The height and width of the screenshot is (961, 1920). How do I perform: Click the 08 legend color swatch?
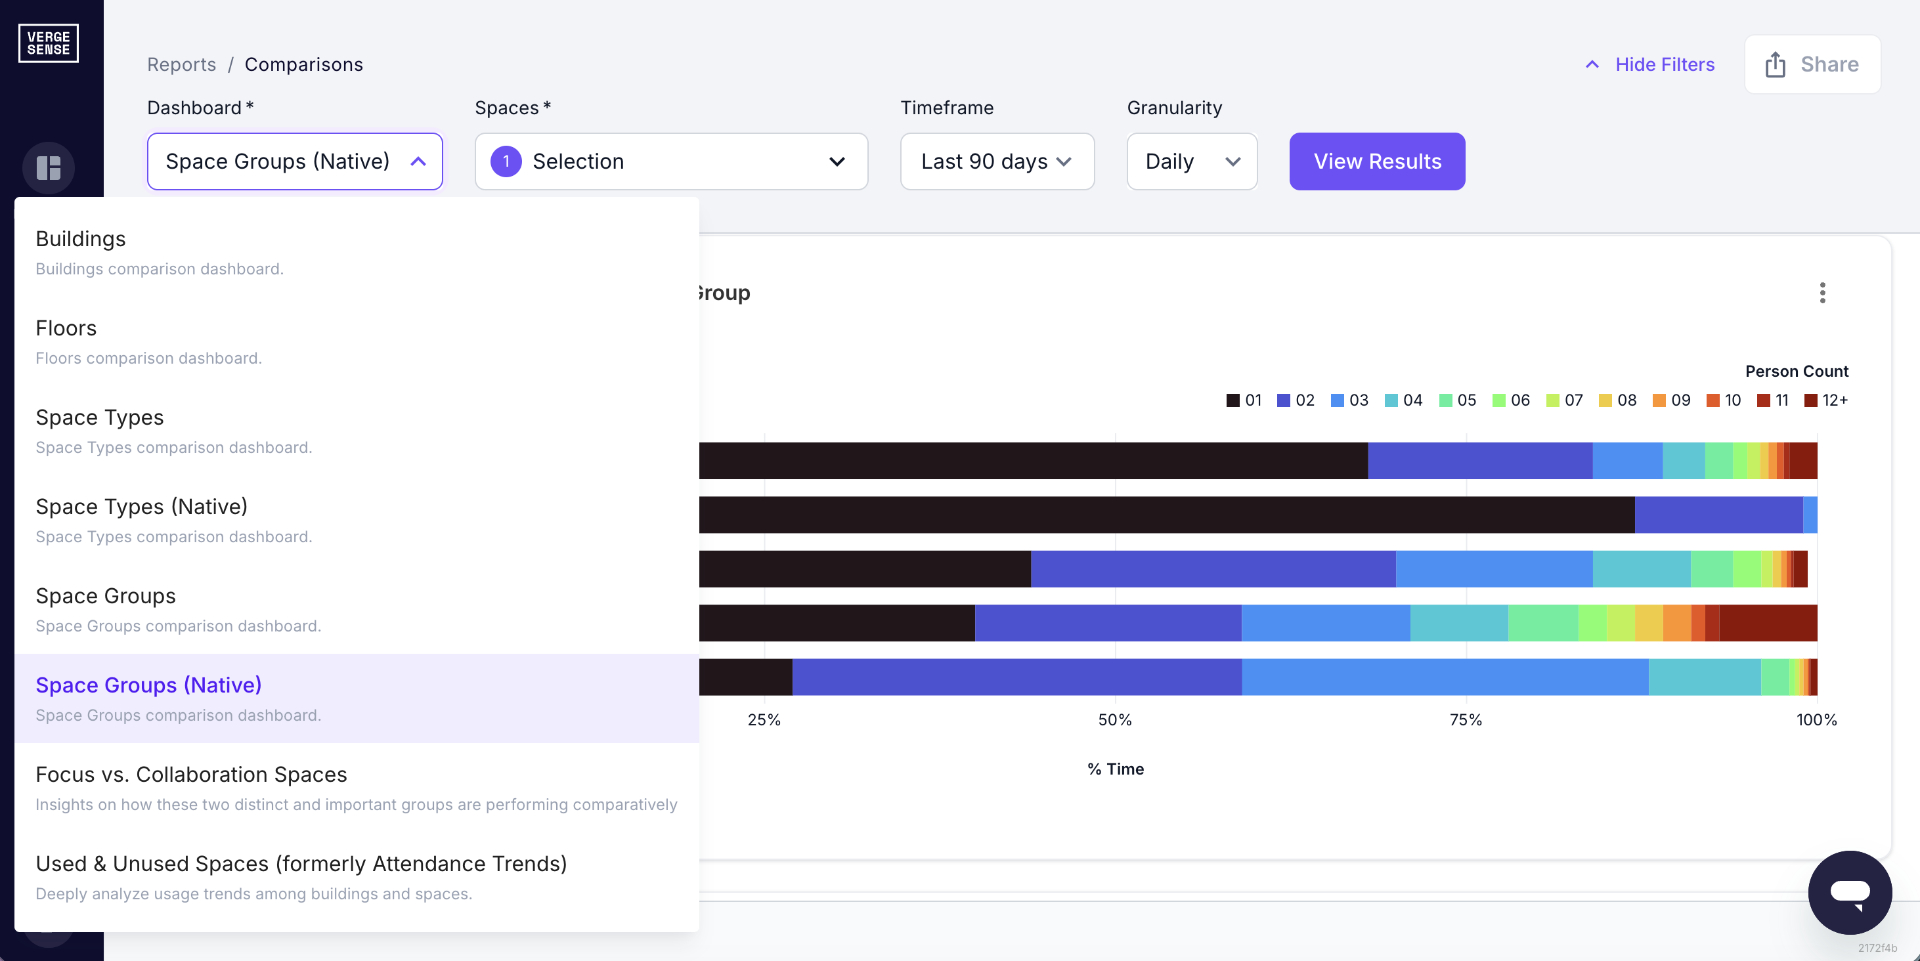pos(1605,401)
